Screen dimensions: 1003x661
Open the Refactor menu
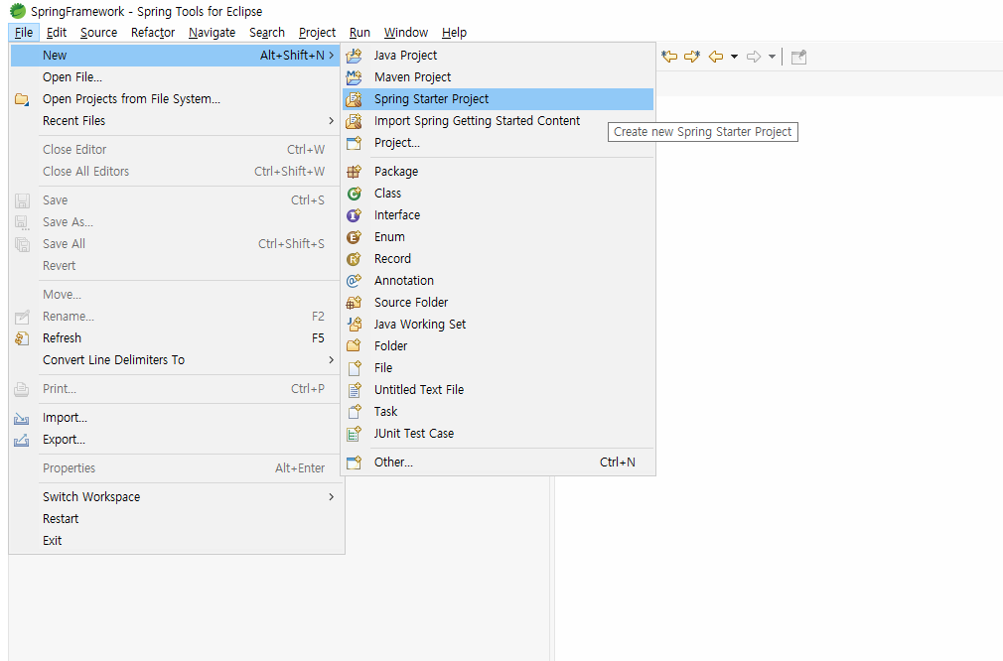(153, 33)
